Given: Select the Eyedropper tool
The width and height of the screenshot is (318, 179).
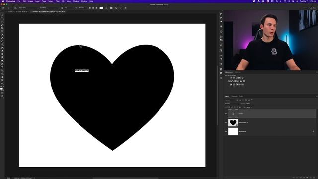Looking at the screenshot, I should [2, 35].
